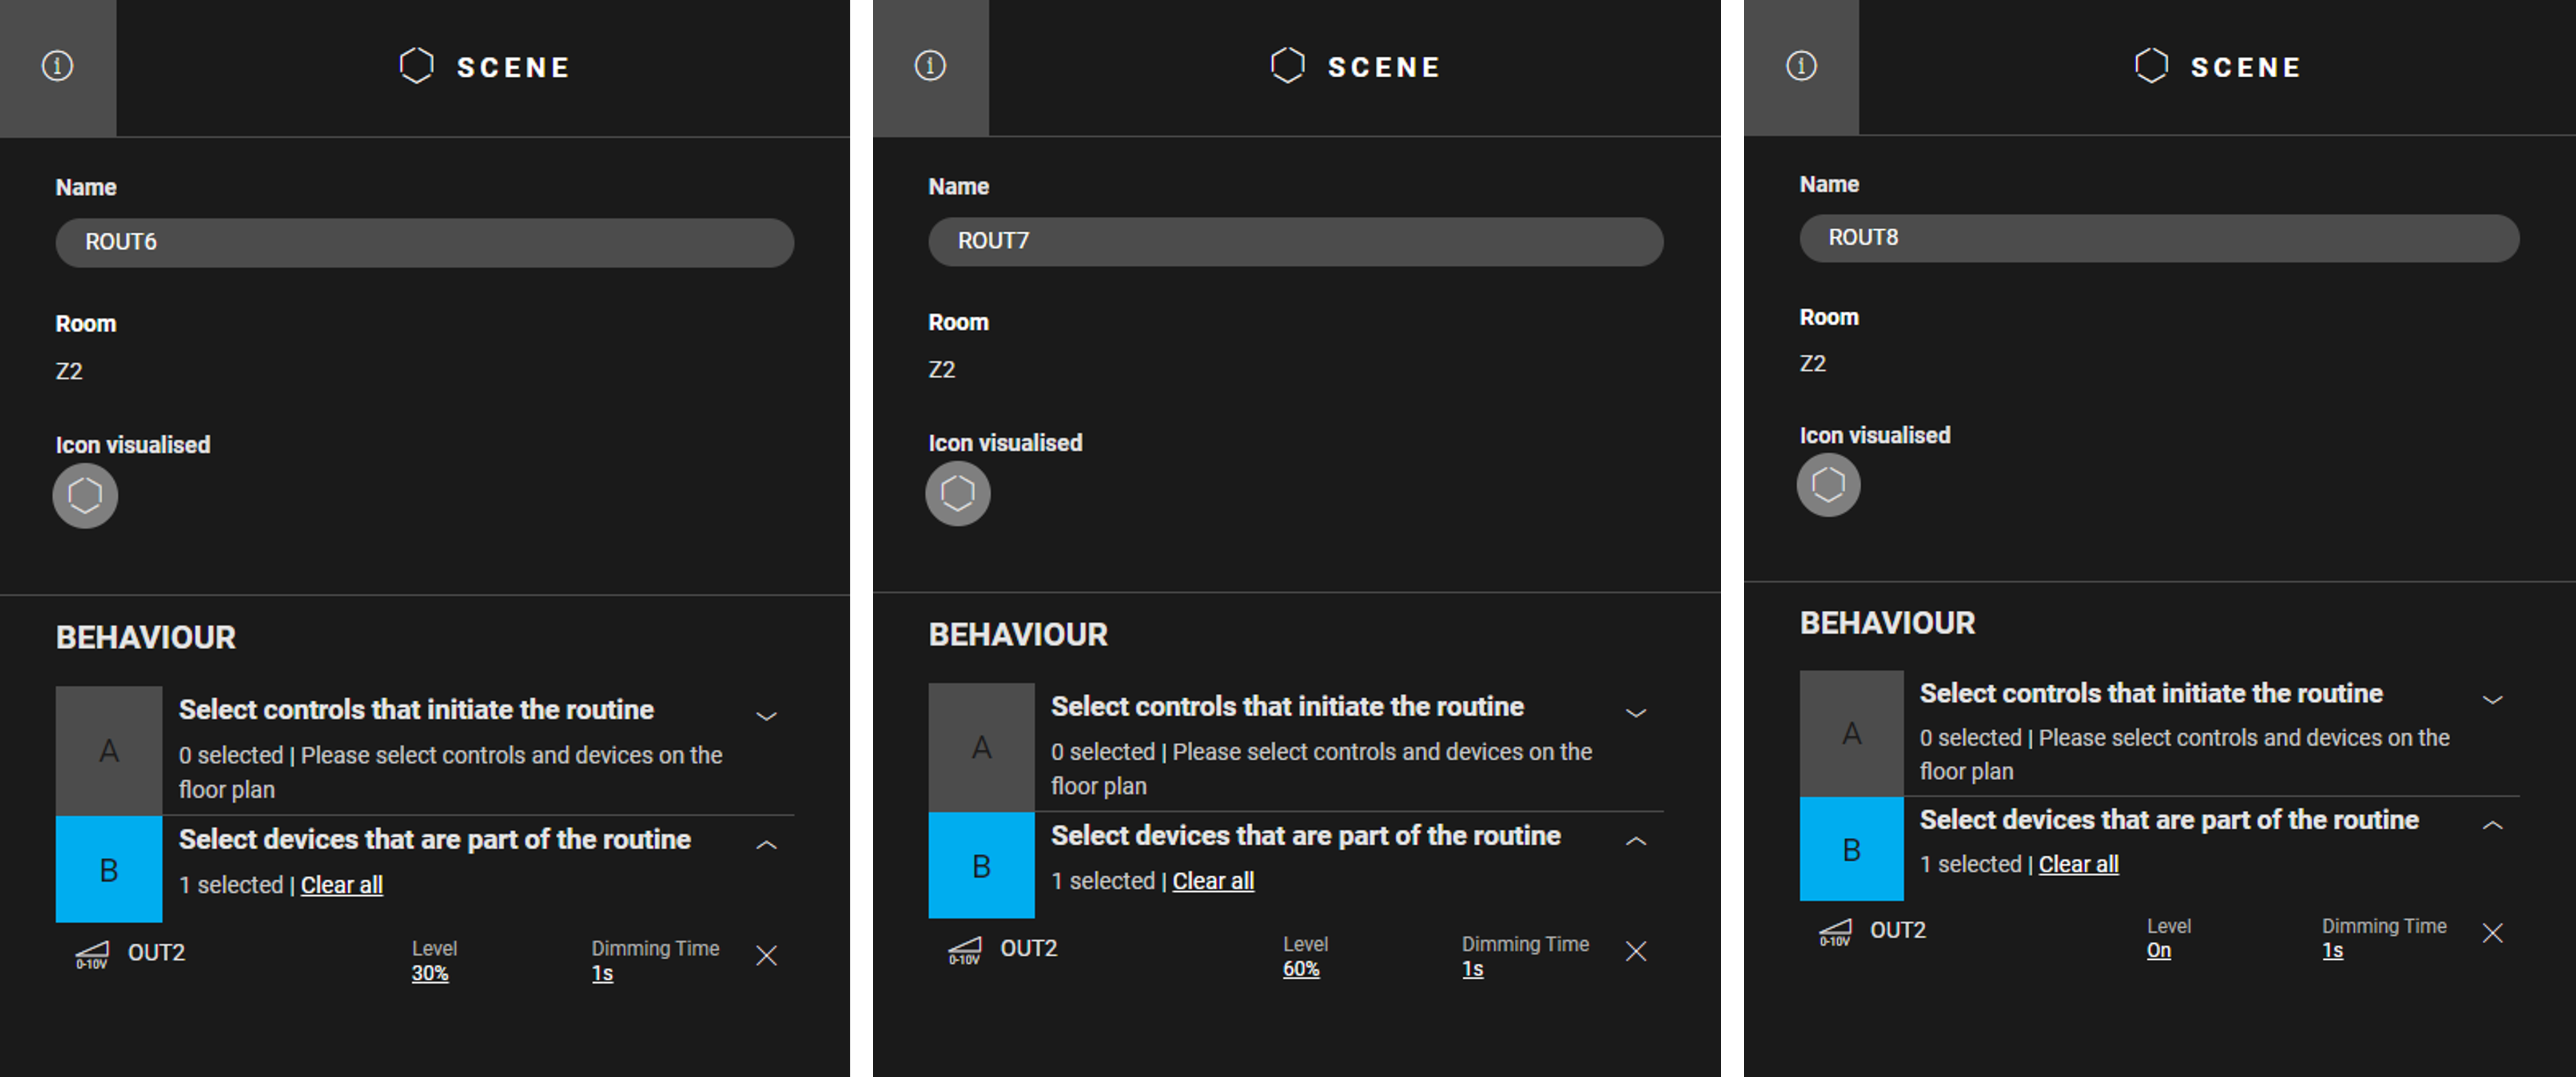Screen dimensions: 2576x1077
Task: Click the Z2 room value in ROUT8 panel
Action: pos(1813,363)
